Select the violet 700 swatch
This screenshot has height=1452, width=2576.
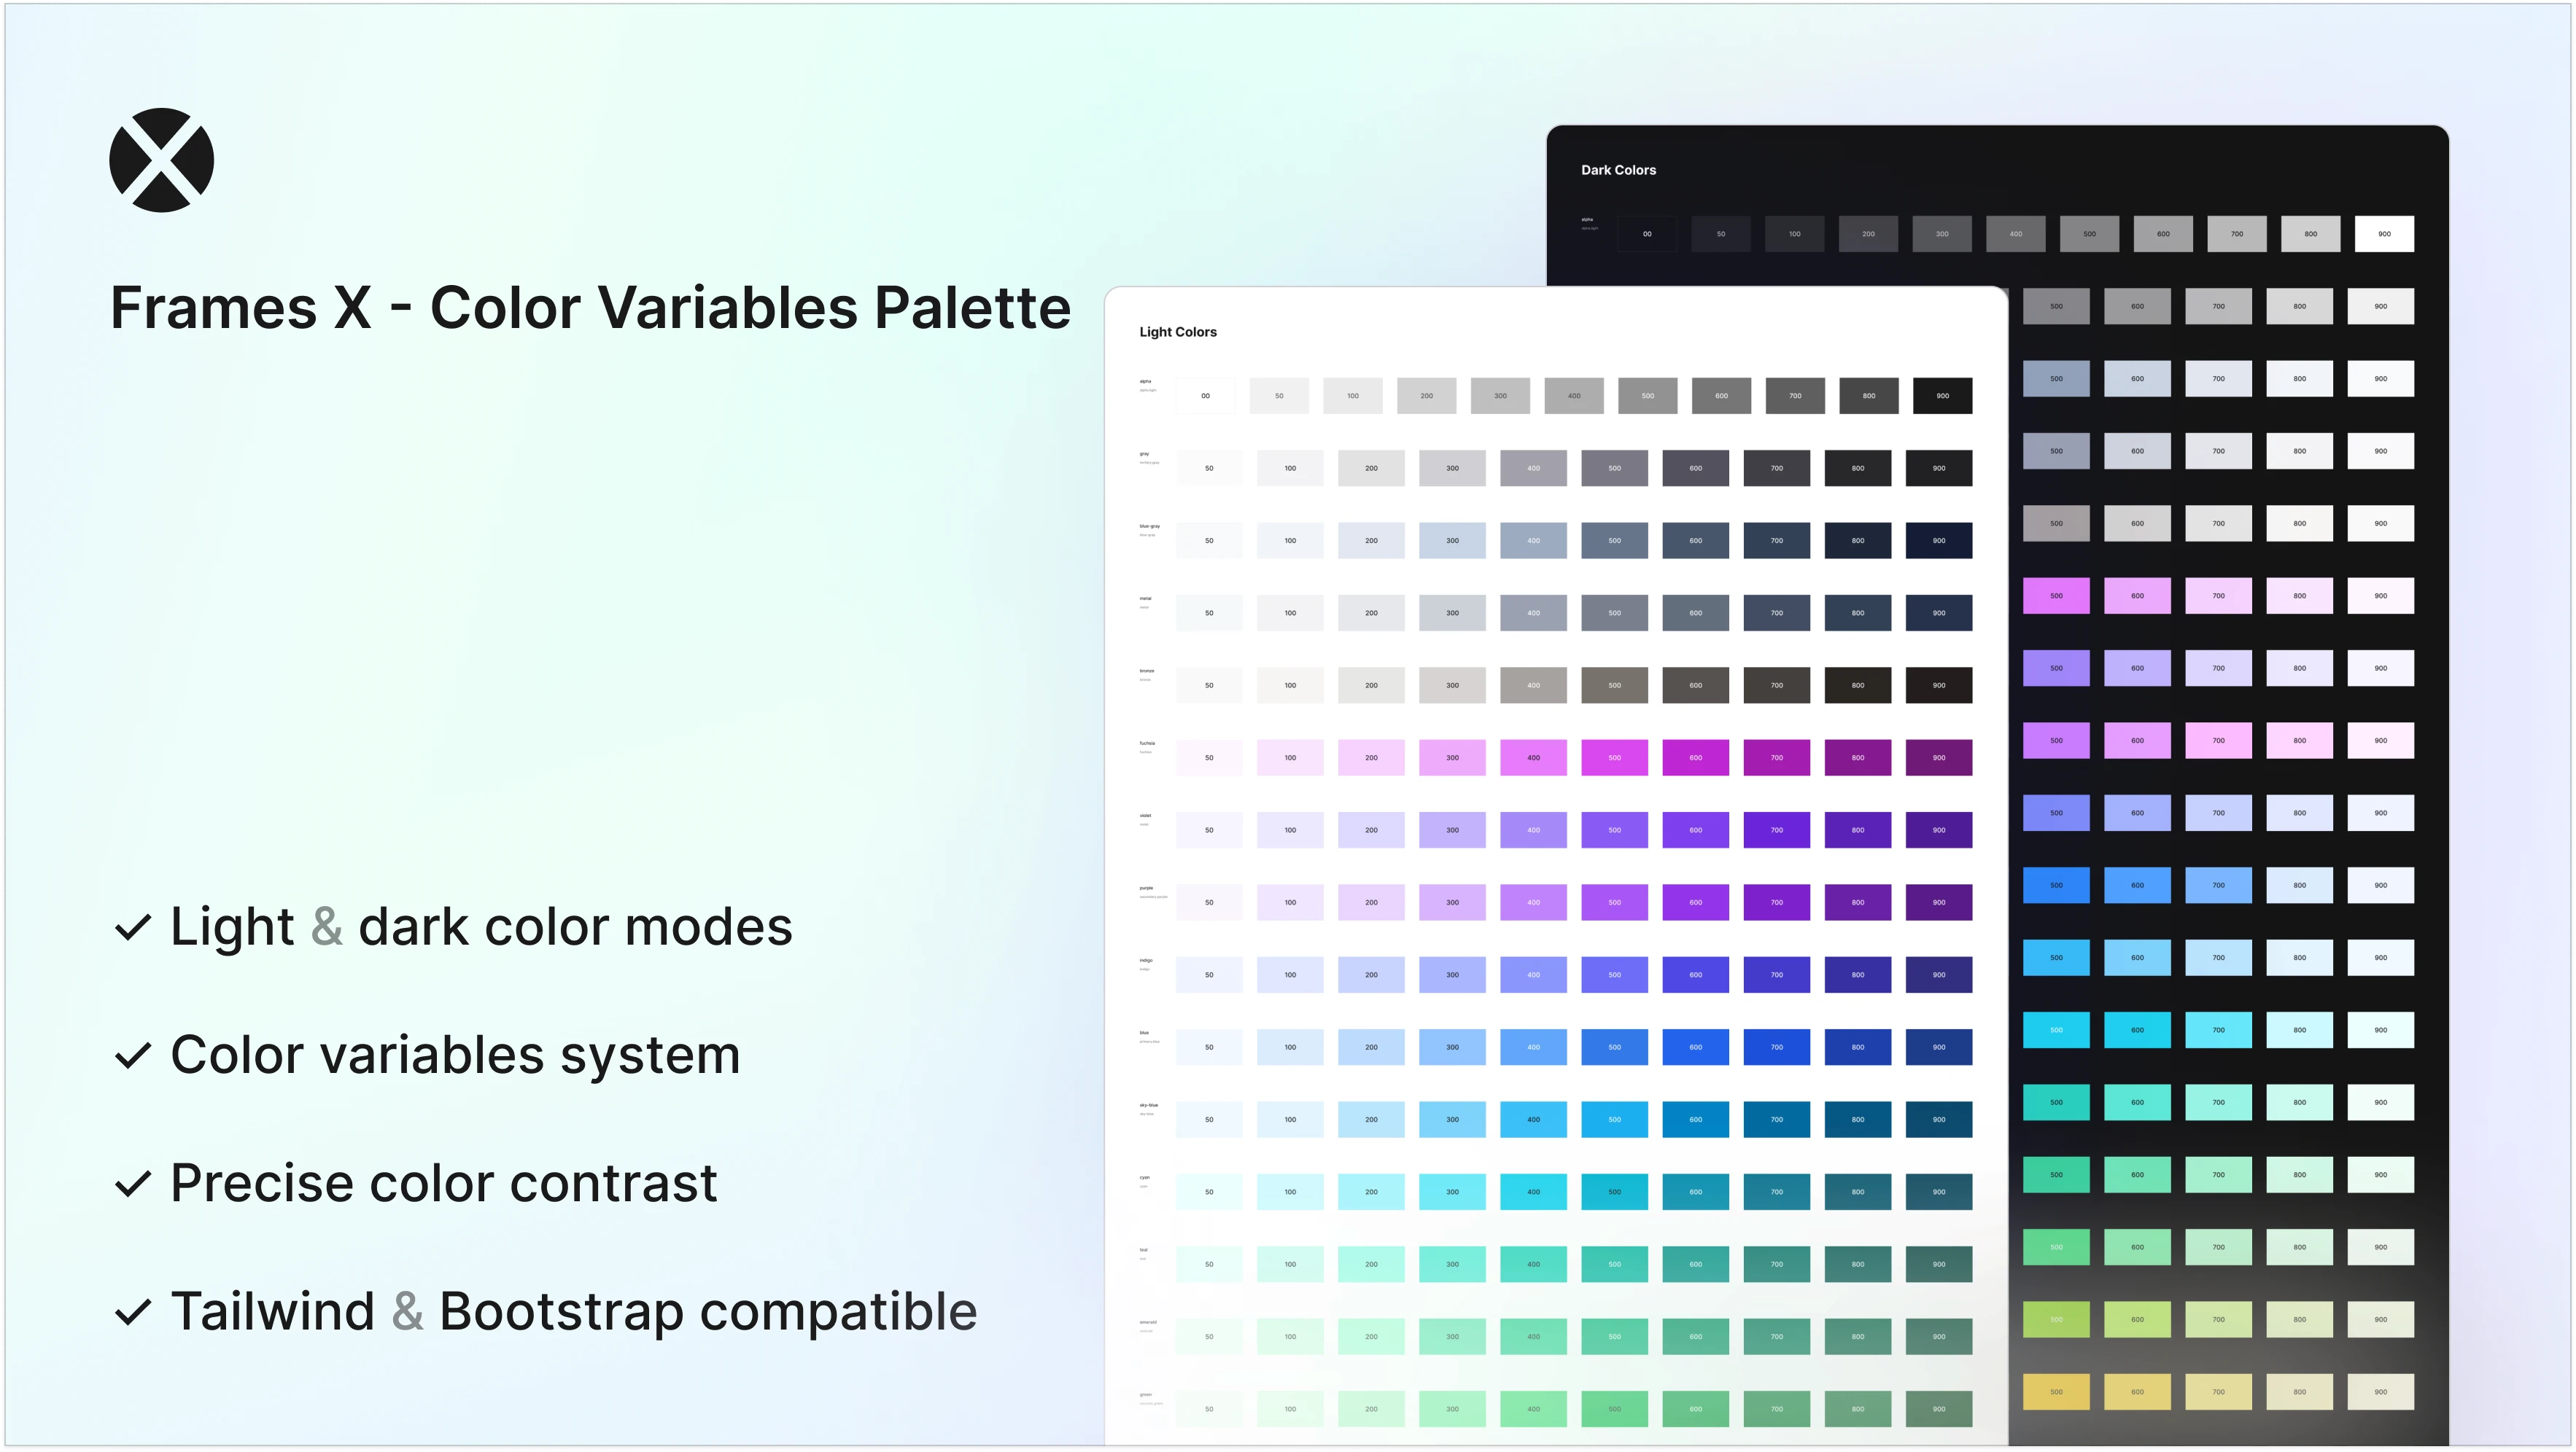(x=1777, y=830)
